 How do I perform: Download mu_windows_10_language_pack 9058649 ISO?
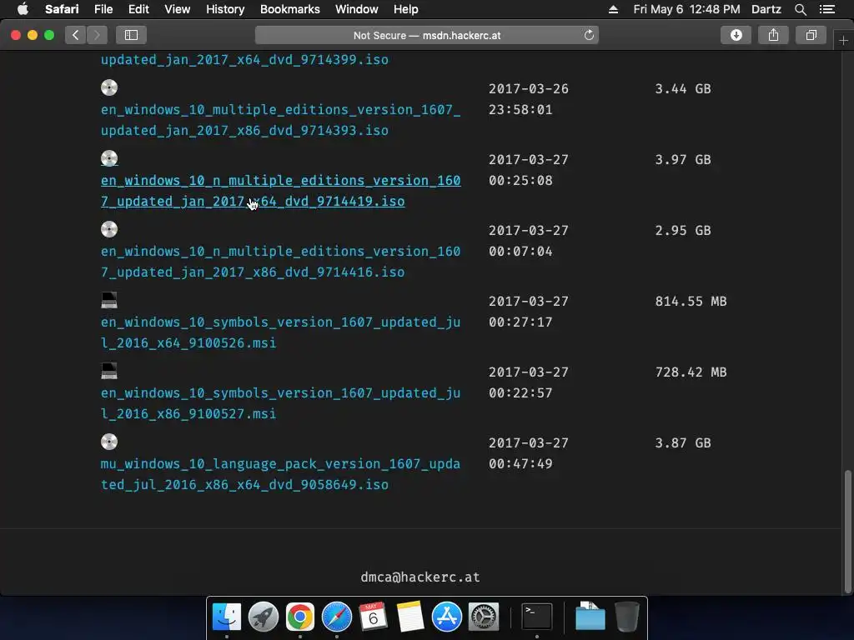click(280, 473)
